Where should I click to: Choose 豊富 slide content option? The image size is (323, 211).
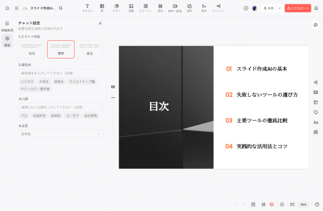coord(90,49)
